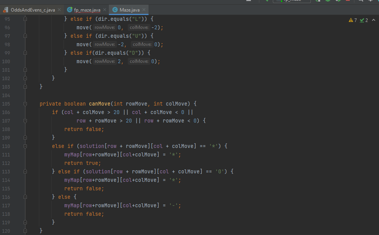
Task: Open the 2 typos inspection indicator
Action: coord(364,20)
